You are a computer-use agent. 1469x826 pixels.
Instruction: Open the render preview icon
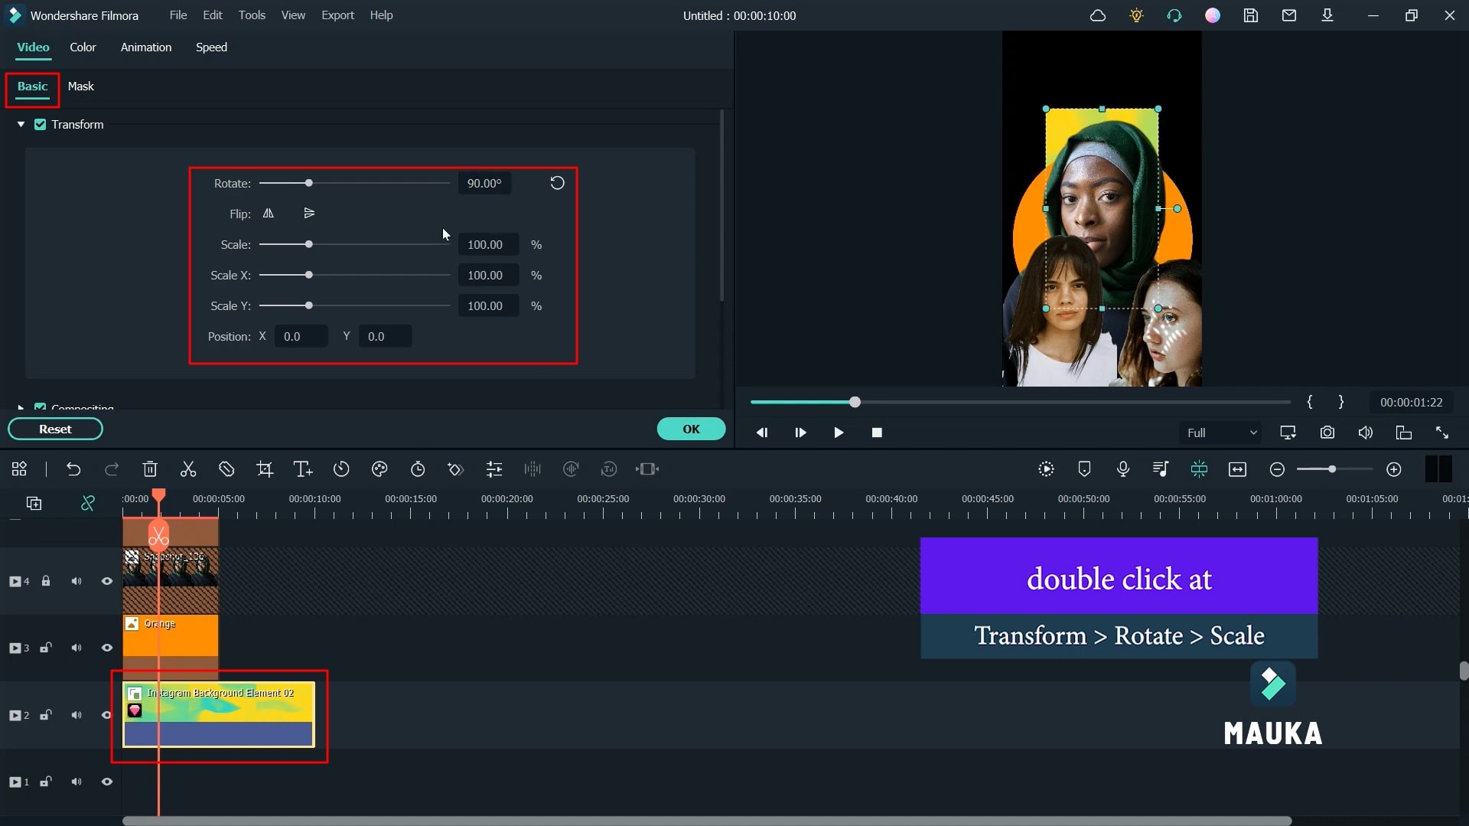(1046, 469)
